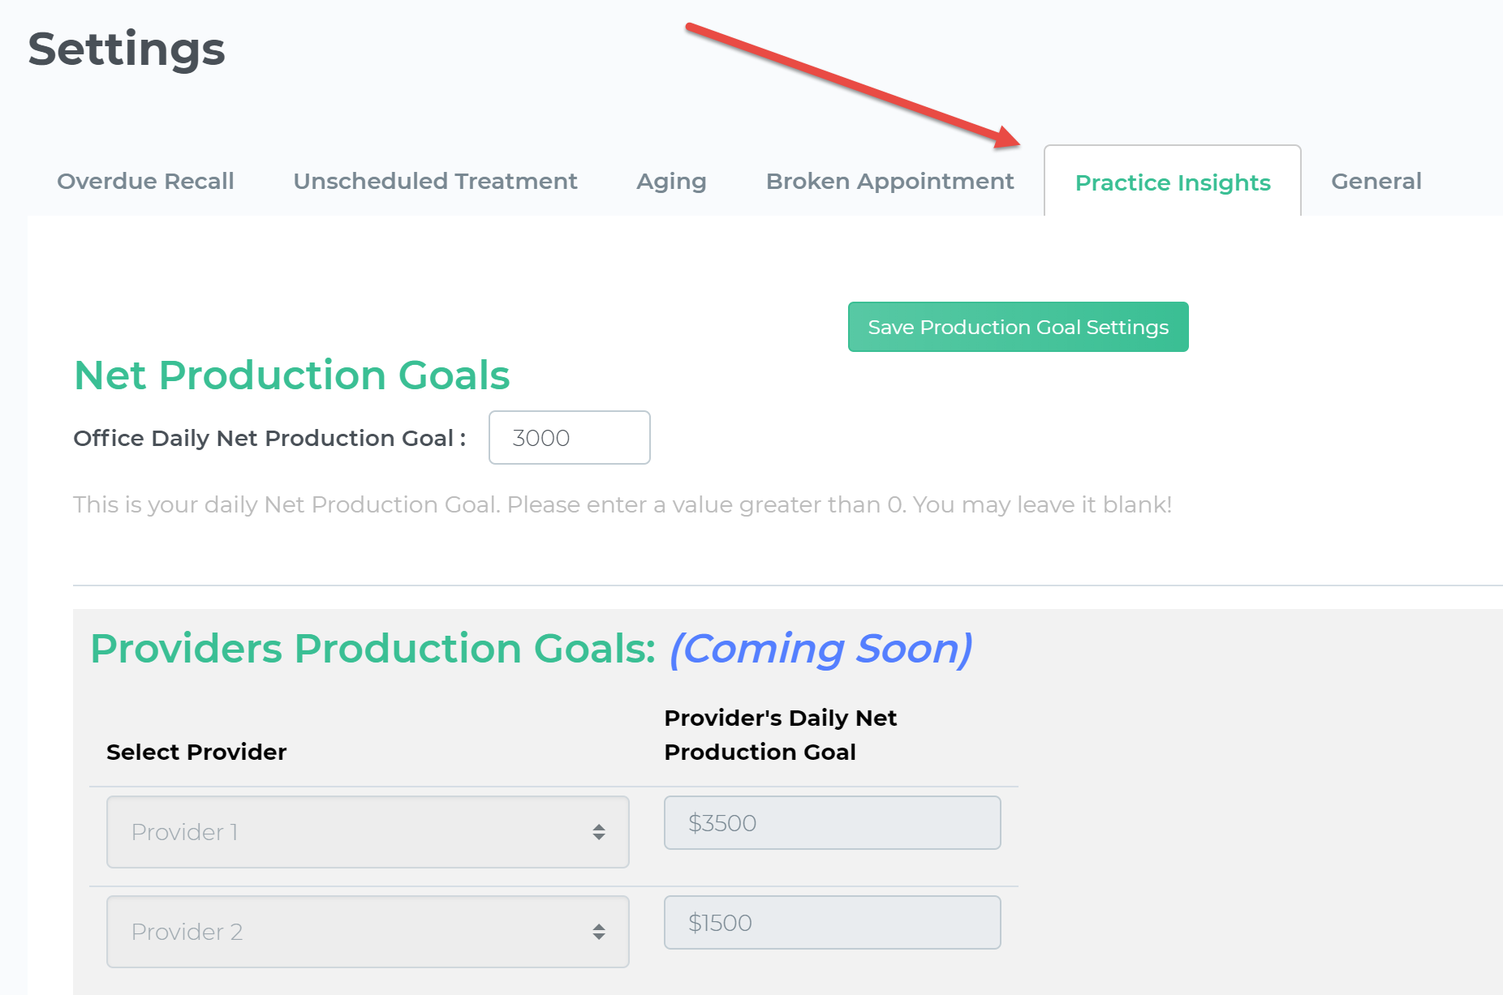Click the Provider 1 up-down arrow icon
The width and height of the screenshot is (1503, 995).
599,832
